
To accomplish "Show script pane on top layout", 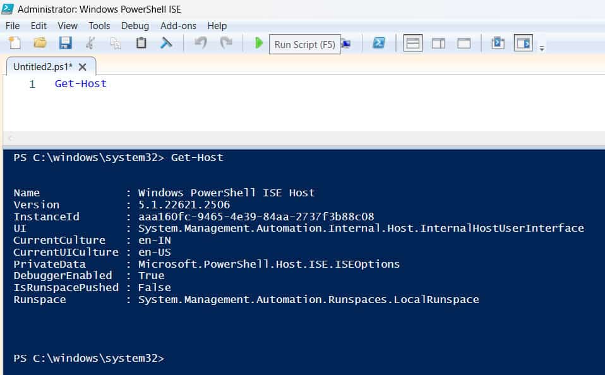I will click(413, 43).
